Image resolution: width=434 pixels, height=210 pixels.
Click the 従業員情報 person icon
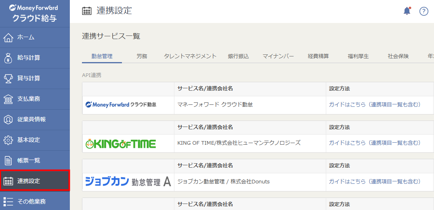coord(8,119)
